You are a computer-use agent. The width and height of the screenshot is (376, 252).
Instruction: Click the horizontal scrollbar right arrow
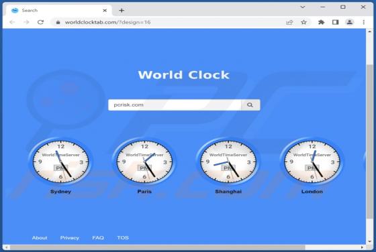(362, 247)
